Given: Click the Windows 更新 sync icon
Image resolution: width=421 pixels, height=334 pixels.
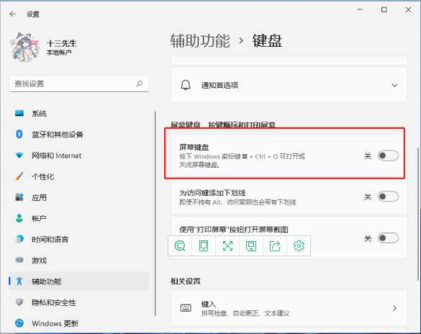Looking at the screenshot, I should (19, 323).
